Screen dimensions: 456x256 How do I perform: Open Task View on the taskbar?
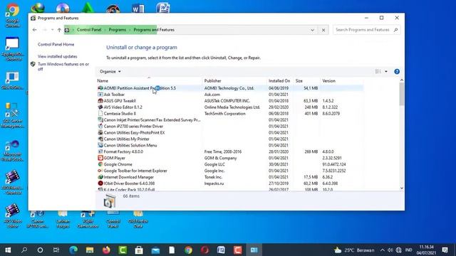point(56,250)
